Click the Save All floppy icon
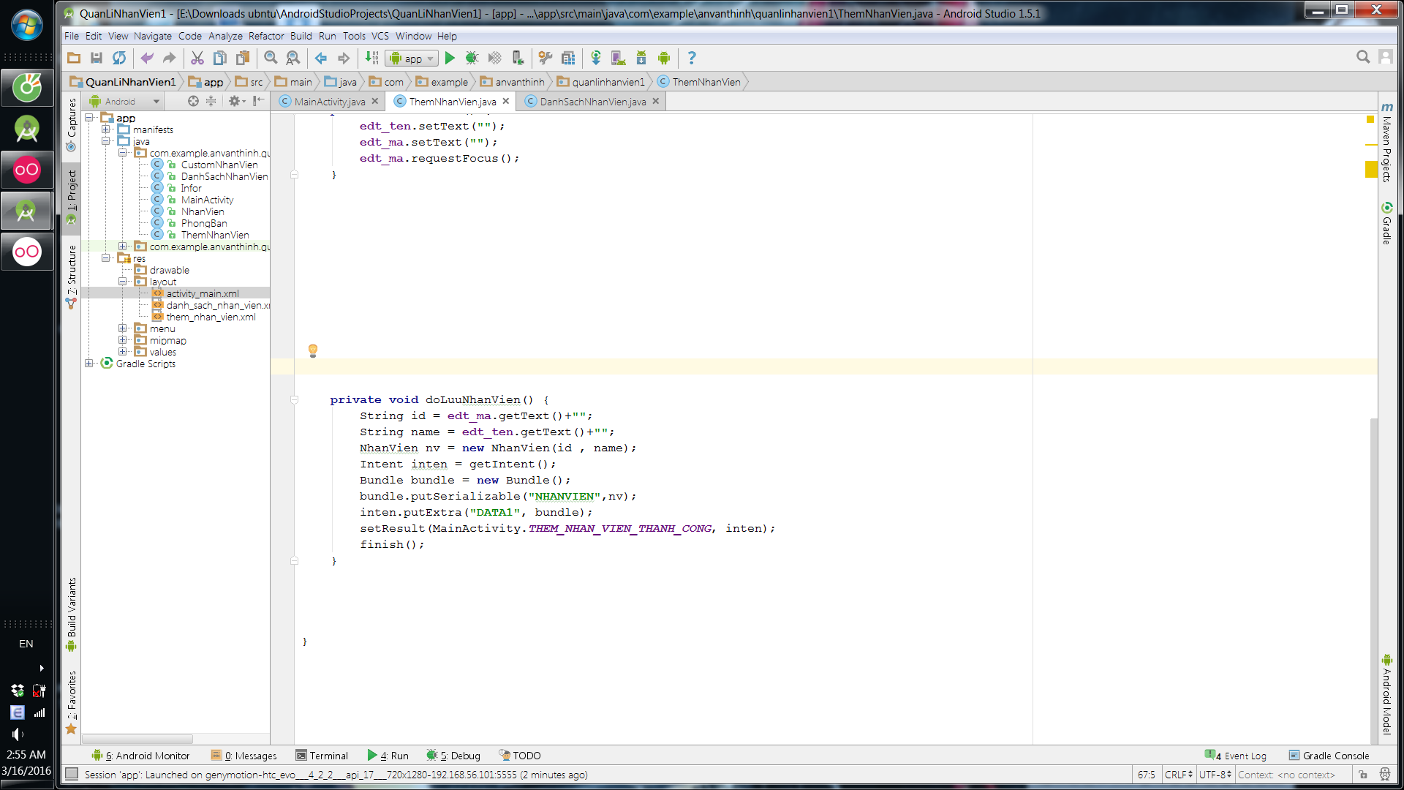 [96, 58]
